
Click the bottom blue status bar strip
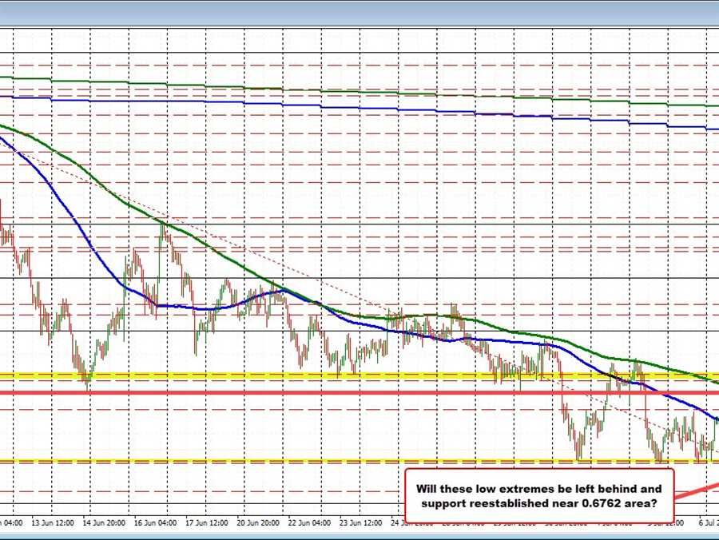point(359,534)
